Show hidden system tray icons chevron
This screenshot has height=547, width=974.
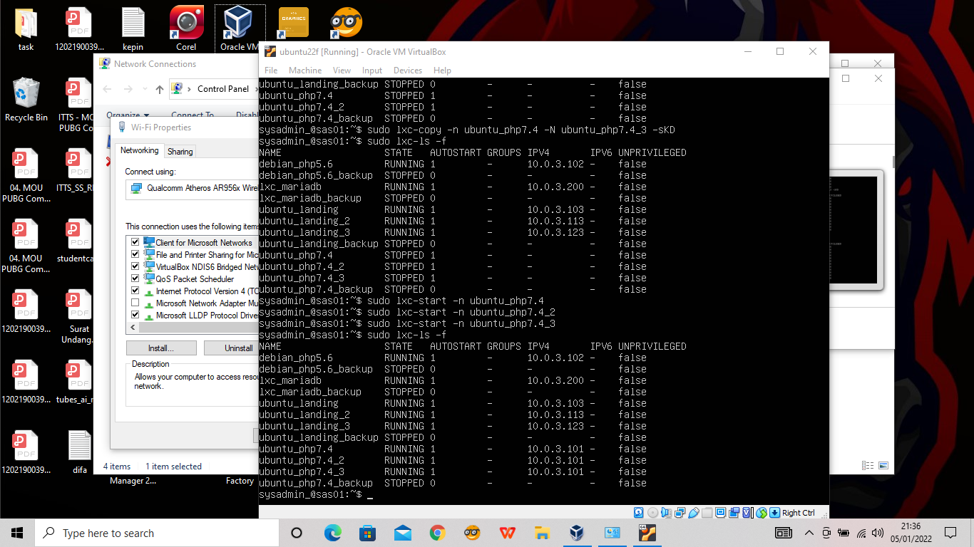809,533
